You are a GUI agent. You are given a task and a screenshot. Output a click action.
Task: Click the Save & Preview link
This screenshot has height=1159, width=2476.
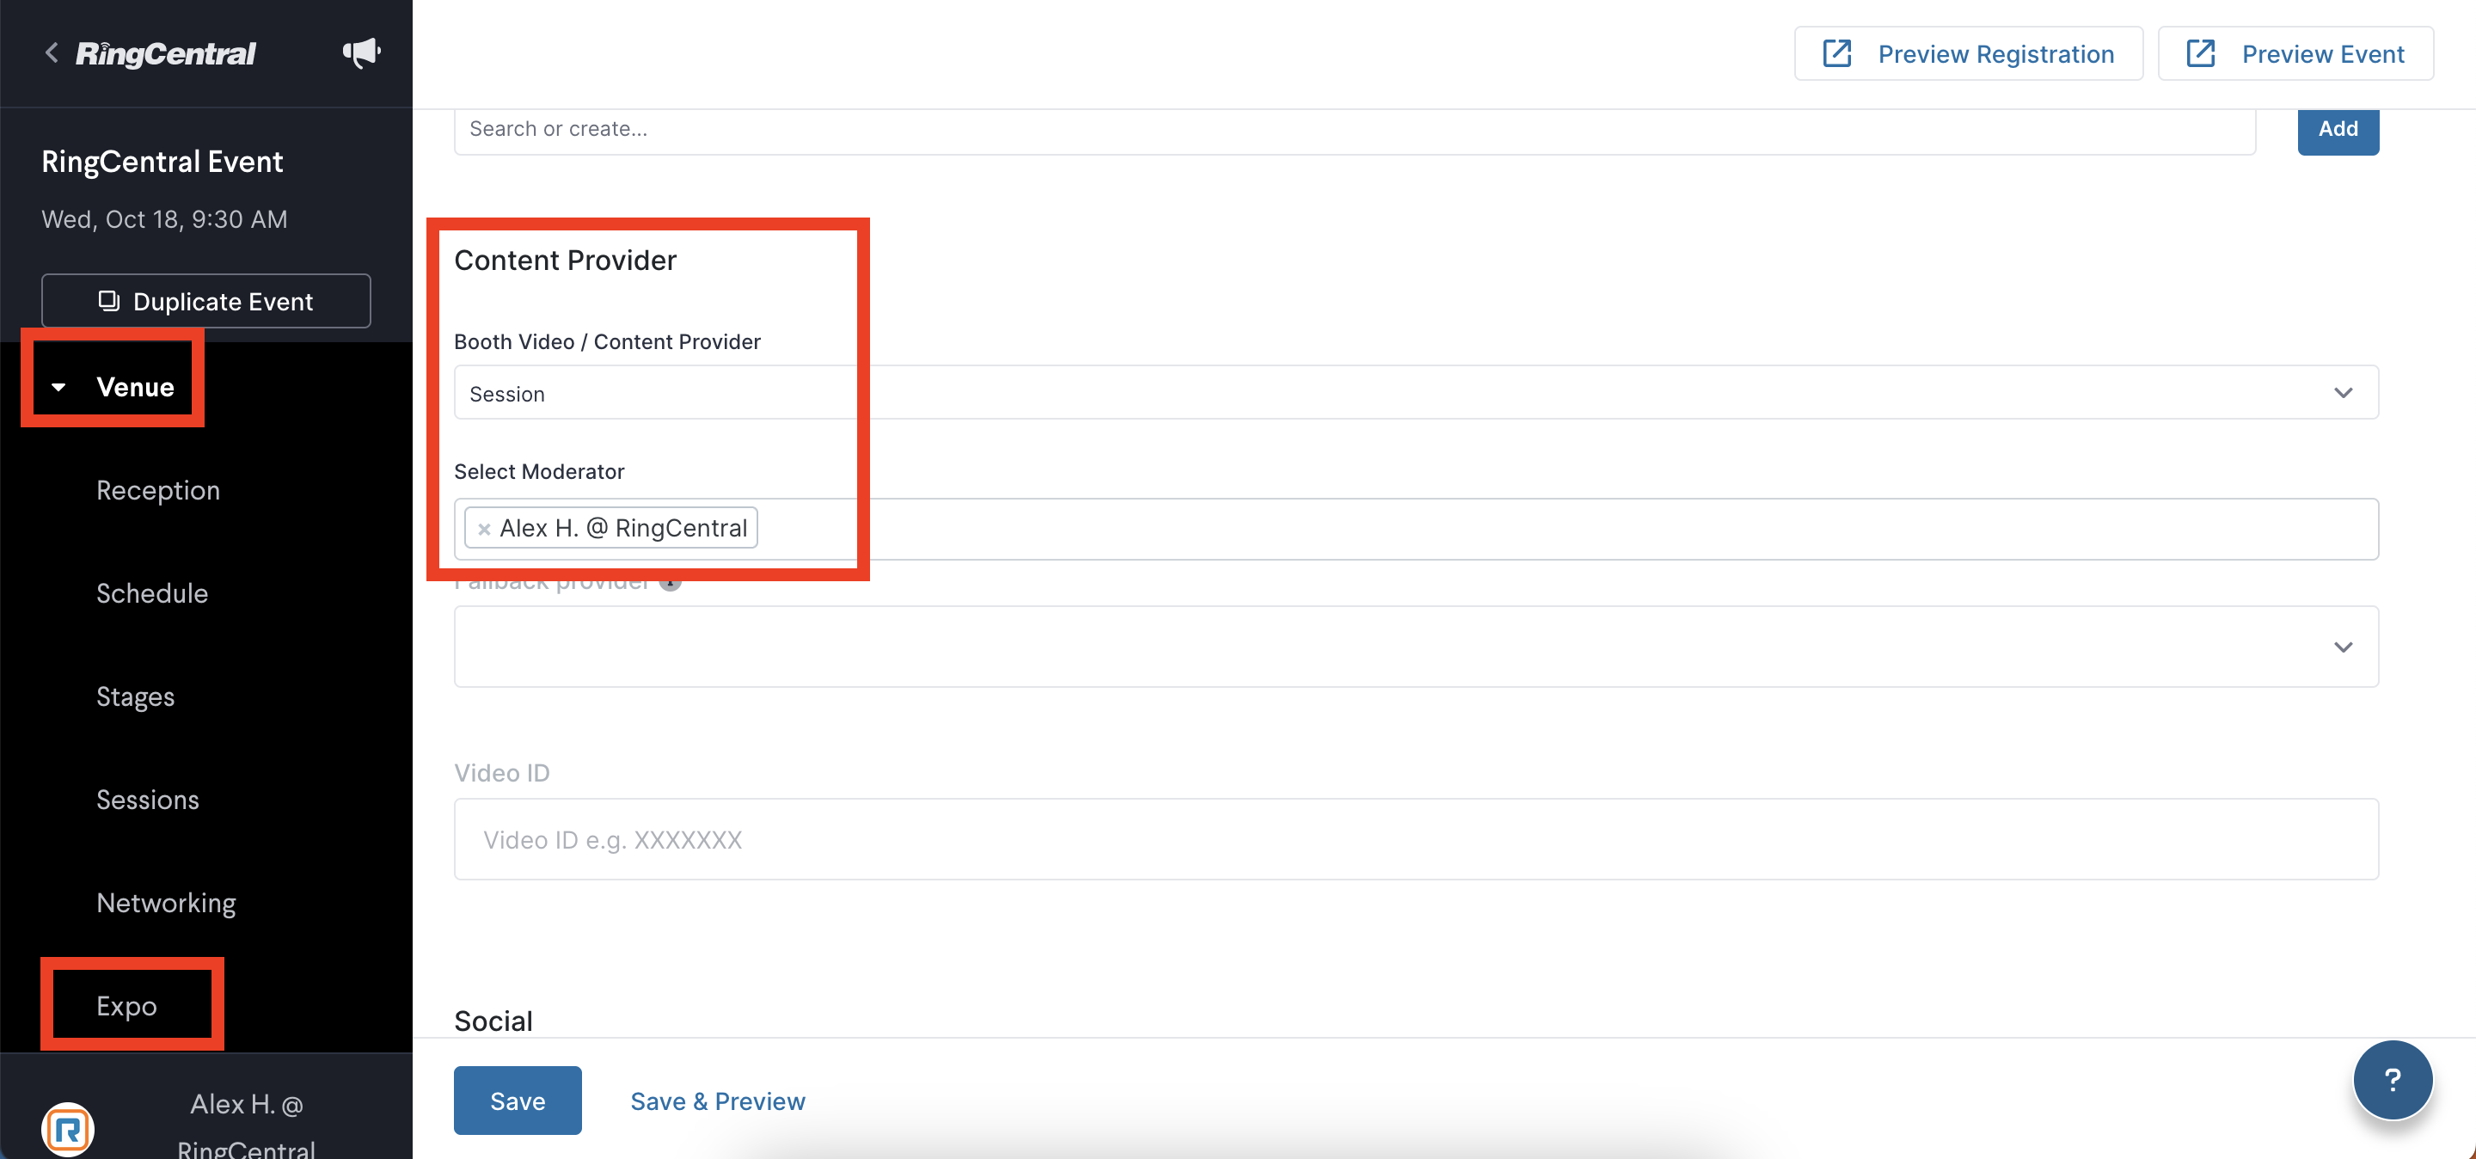717,1101
